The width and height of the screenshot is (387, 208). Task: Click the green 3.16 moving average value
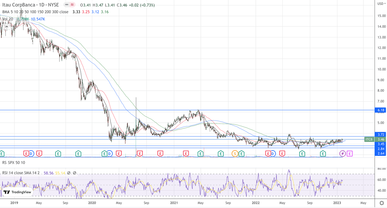coord(105,12)
